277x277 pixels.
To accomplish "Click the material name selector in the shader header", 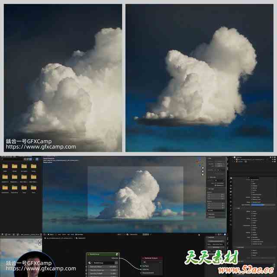I will tap(133, 235).
